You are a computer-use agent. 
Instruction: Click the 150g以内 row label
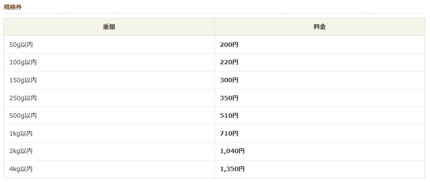point(23,80)
